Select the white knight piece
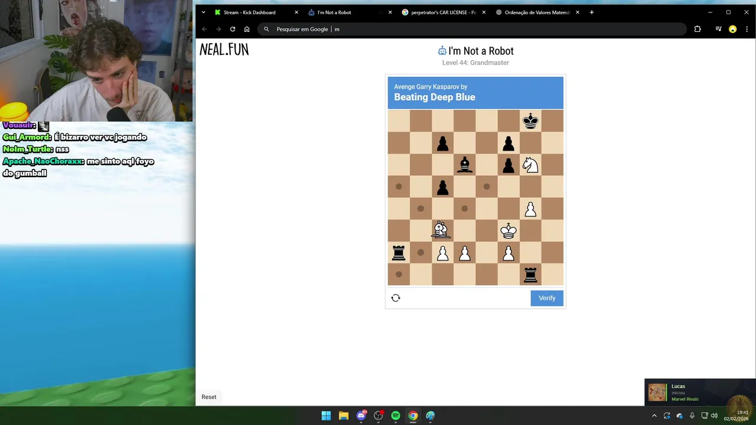756x425 pixels. pos(530,165)
